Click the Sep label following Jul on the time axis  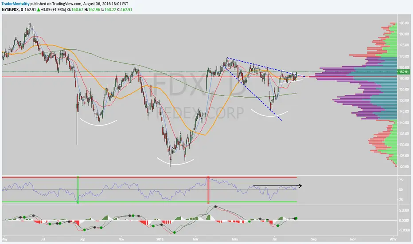click(x=82, y=240)
